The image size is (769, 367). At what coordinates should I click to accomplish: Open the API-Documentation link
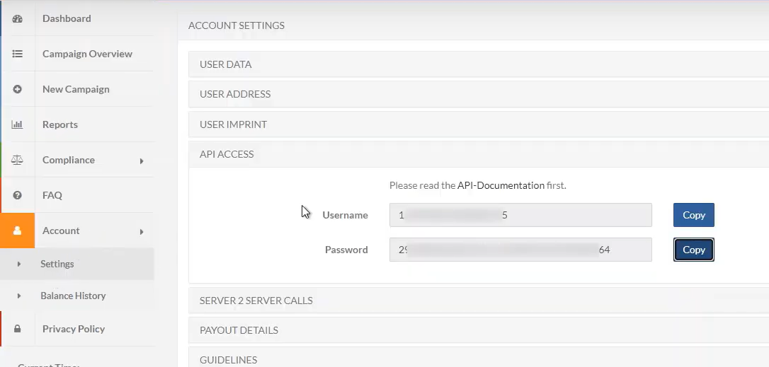(x=501, y=185)
